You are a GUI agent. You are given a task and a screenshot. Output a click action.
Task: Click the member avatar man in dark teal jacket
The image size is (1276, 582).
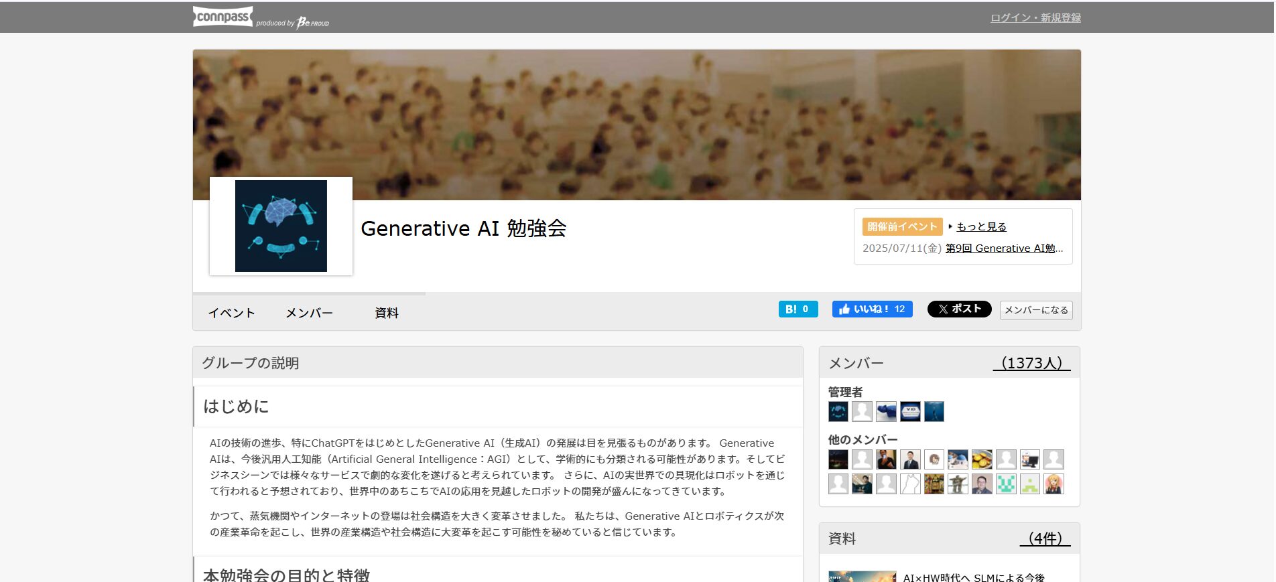coord(862,484)
